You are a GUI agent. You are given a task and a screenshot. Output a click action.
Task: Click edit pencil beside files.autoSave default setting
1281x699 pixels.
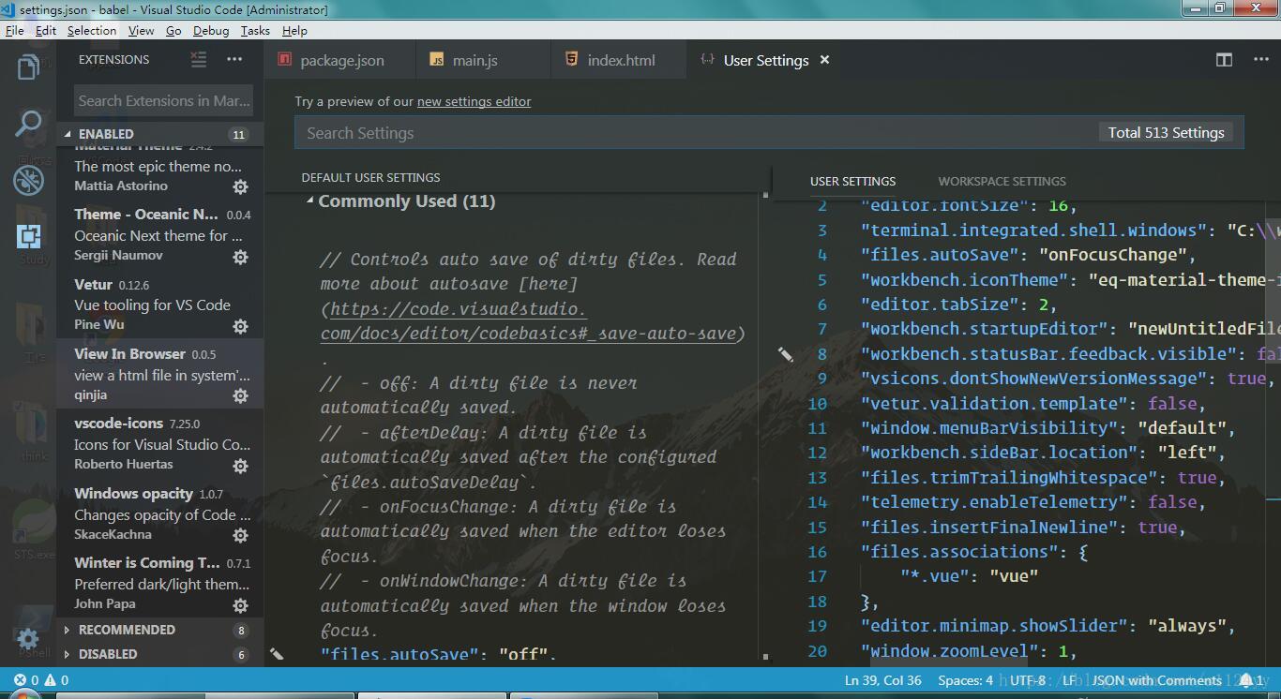(x=277, y=654)
